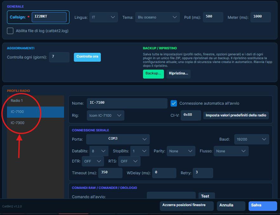Image resolution: width=280 pixels, height=215 pixels.
Task: Click the Comando all'avvio input field
Action: [171, 195]
